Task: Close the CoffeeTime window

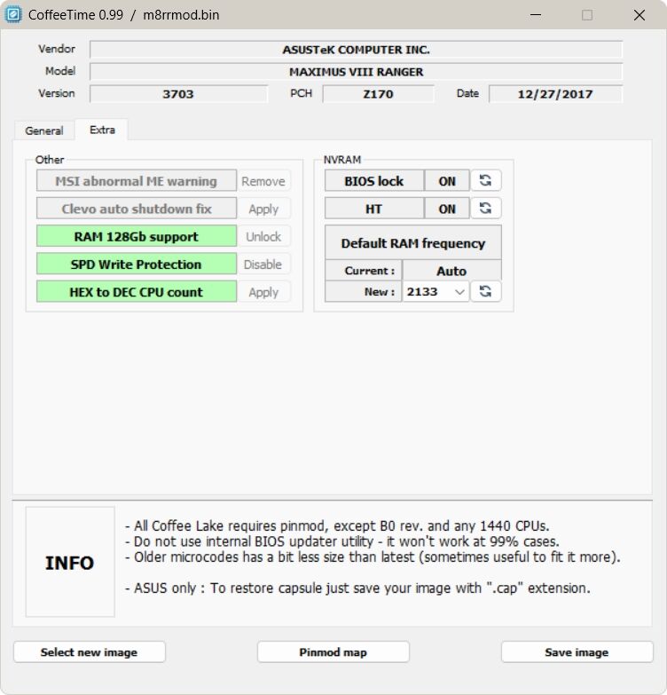Action: coord(640,14)
